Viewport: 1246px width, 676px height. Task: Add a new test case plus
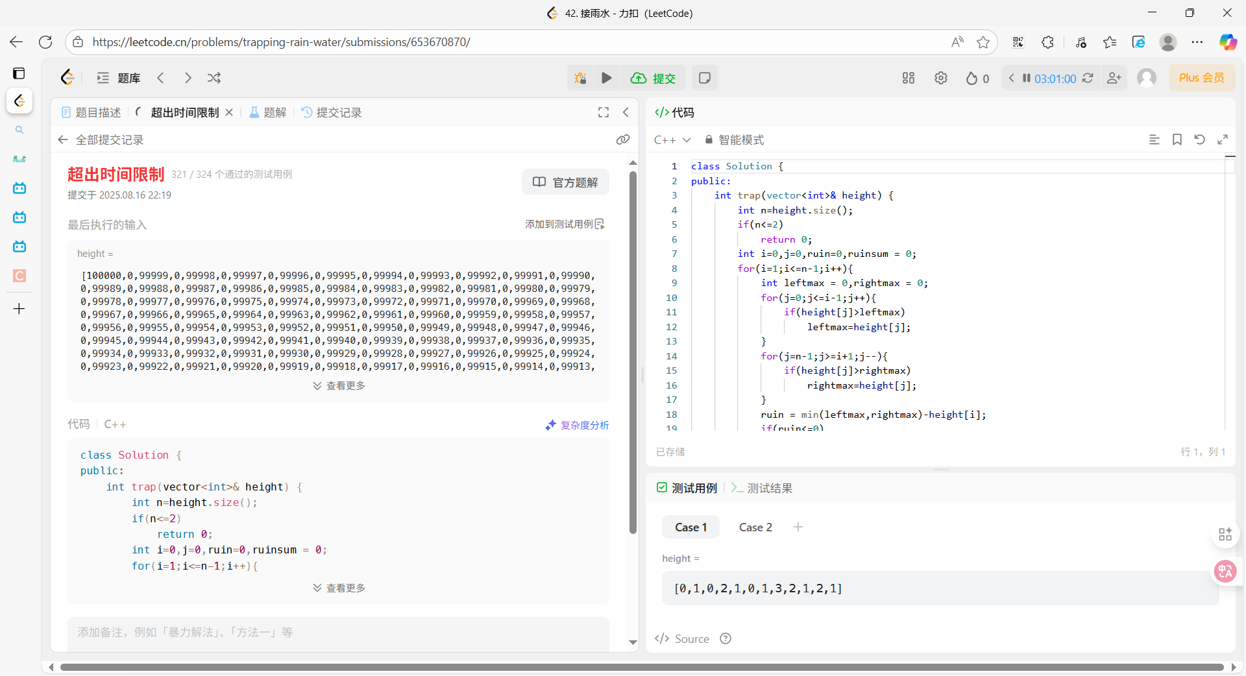(798, 527)
